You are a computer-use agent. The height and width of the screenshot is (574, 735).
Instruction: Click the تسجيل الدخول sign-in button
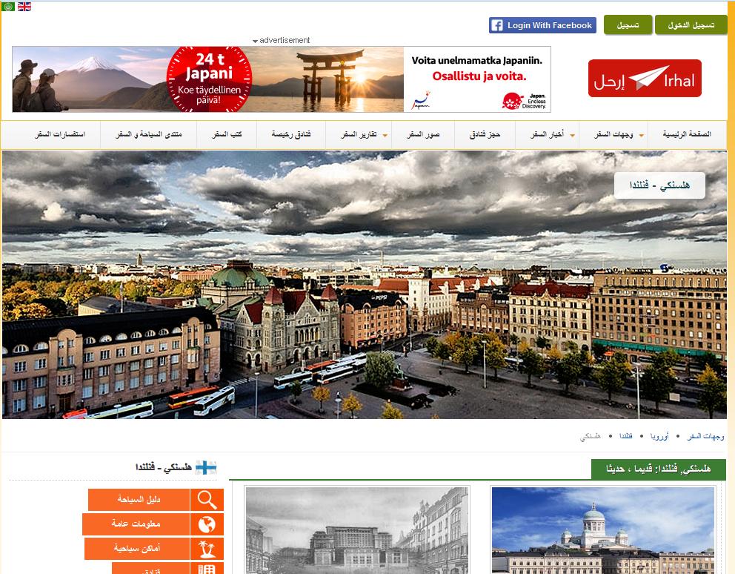coord(691,25)
